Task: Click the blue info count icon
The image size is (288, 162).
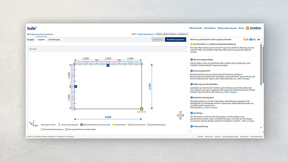Action: point(251,40)
